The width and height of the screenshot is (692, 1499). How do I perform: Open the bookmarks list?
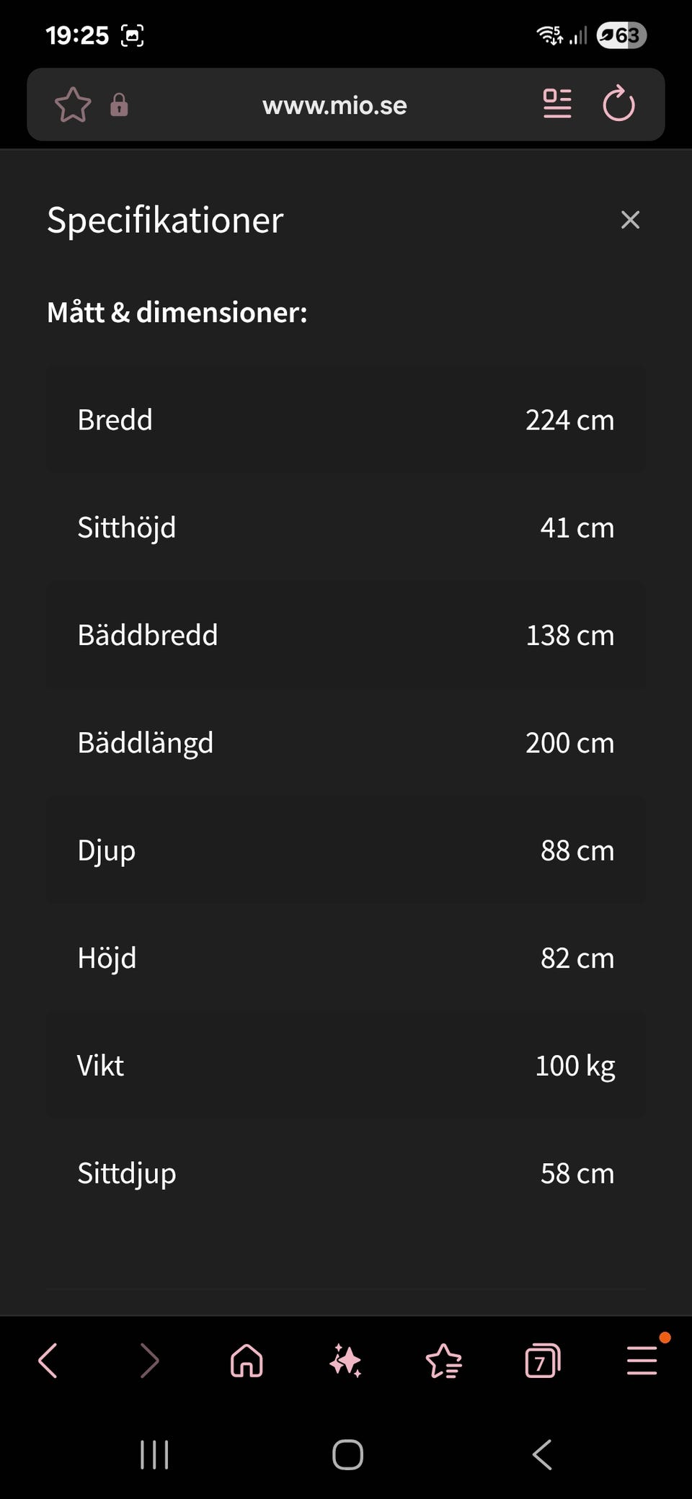(444, 1361)
